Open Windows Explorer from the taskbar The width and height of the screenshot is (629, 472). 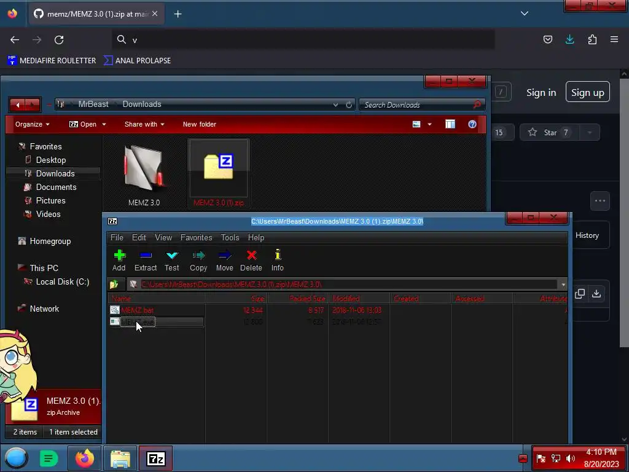click(x=120, y=458)
